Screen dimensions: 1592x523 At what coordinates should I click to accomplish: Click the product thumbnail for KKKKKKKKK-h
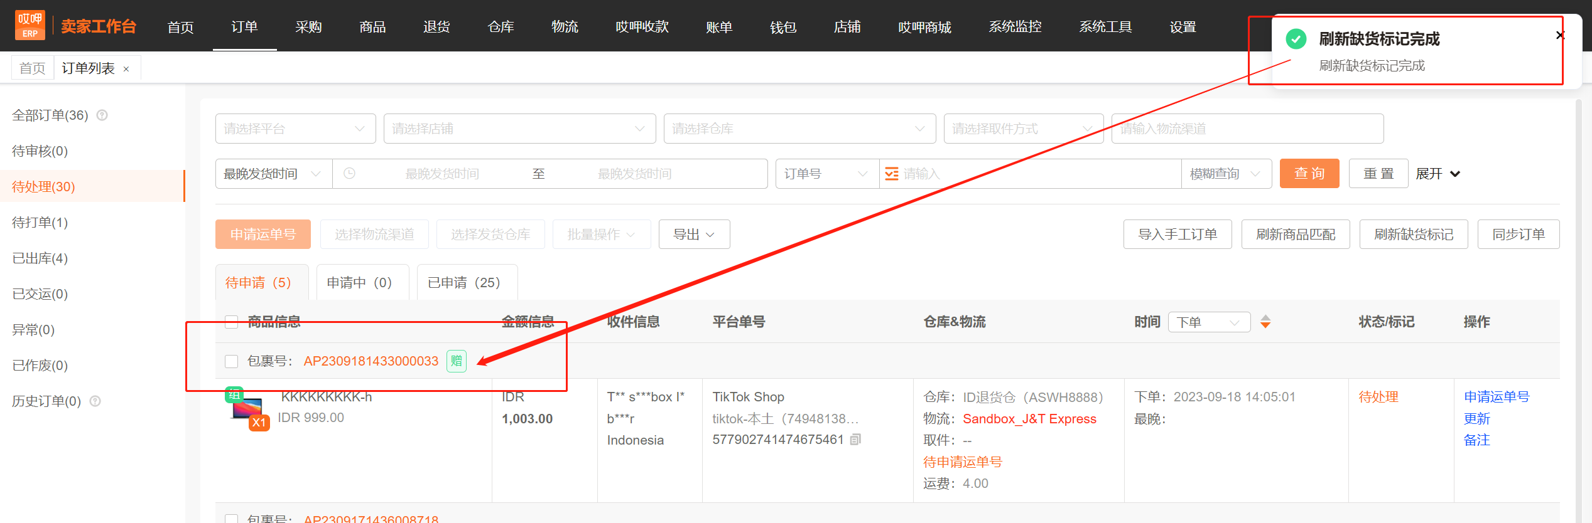click(247, 409)
